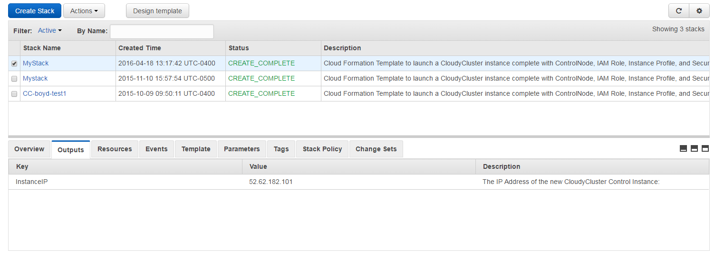
Task: Select the CC-boyd-test1 checkbox
Action: point(14,94)
